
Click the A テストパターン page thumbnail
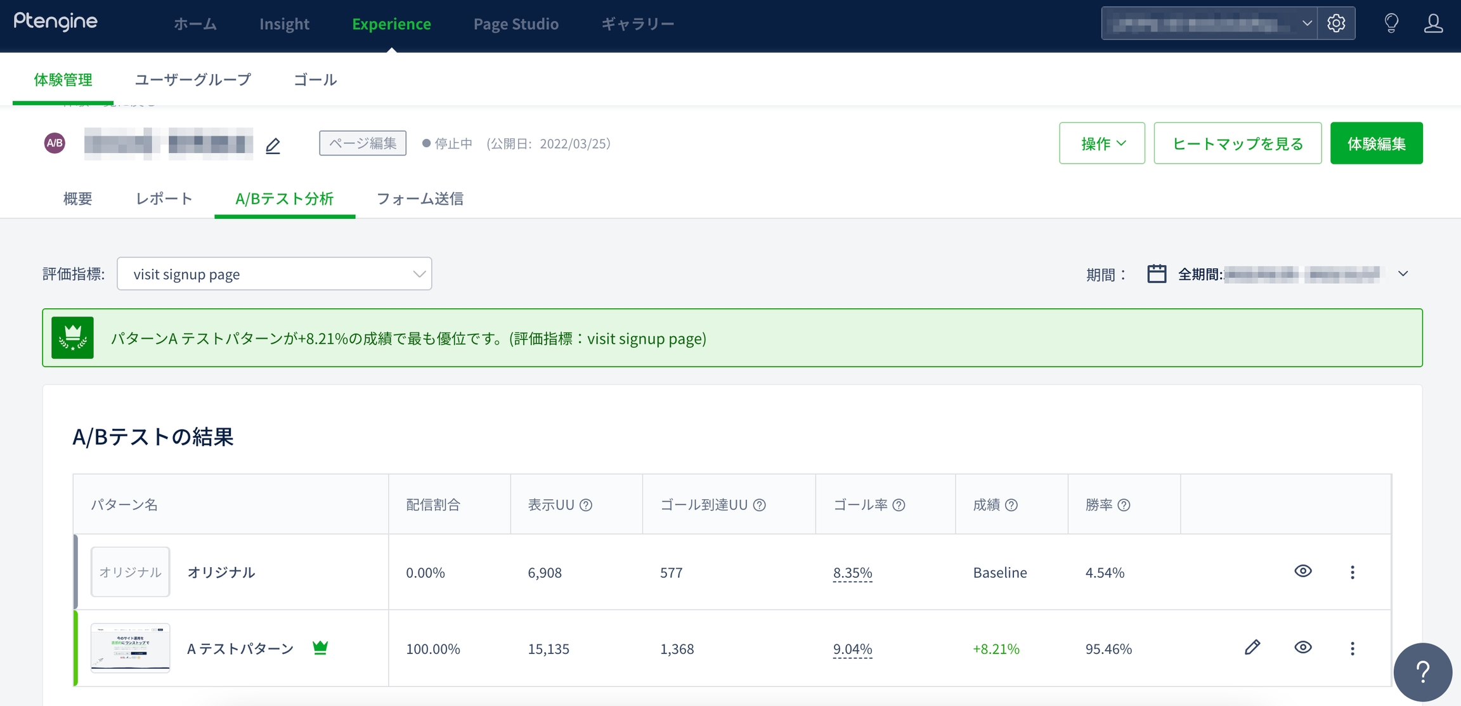click(x=131, y=648)
